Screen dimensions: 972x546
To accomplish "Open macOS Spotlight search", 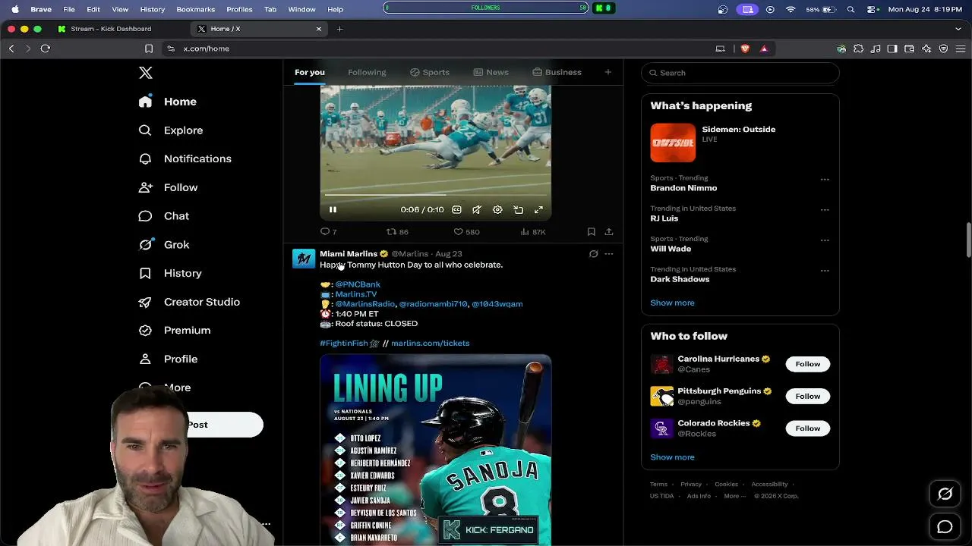I will click(x=850, y=9).
